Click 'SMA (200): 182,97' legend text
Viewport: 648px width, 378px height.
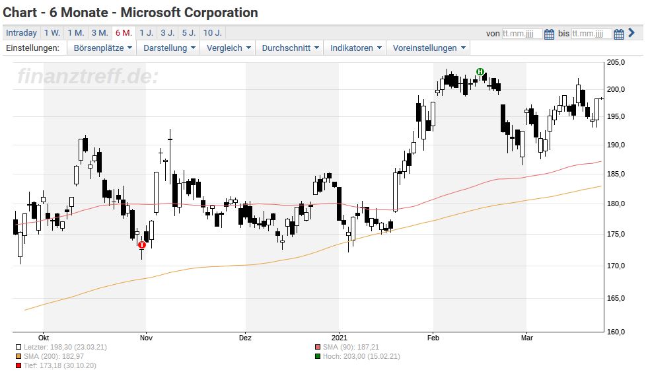pos(54,356)
